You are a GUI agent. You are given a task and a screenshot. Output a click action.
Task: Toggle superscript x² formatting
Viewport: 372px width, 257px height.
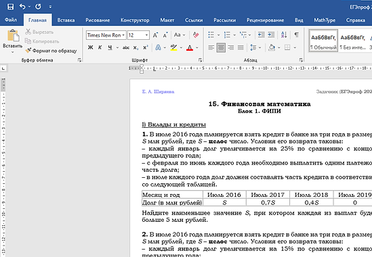(x=146, y=47)
